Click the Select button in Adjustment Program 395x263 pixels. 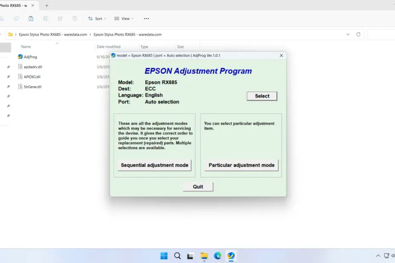pyautogui.click(x=262, y=96)
